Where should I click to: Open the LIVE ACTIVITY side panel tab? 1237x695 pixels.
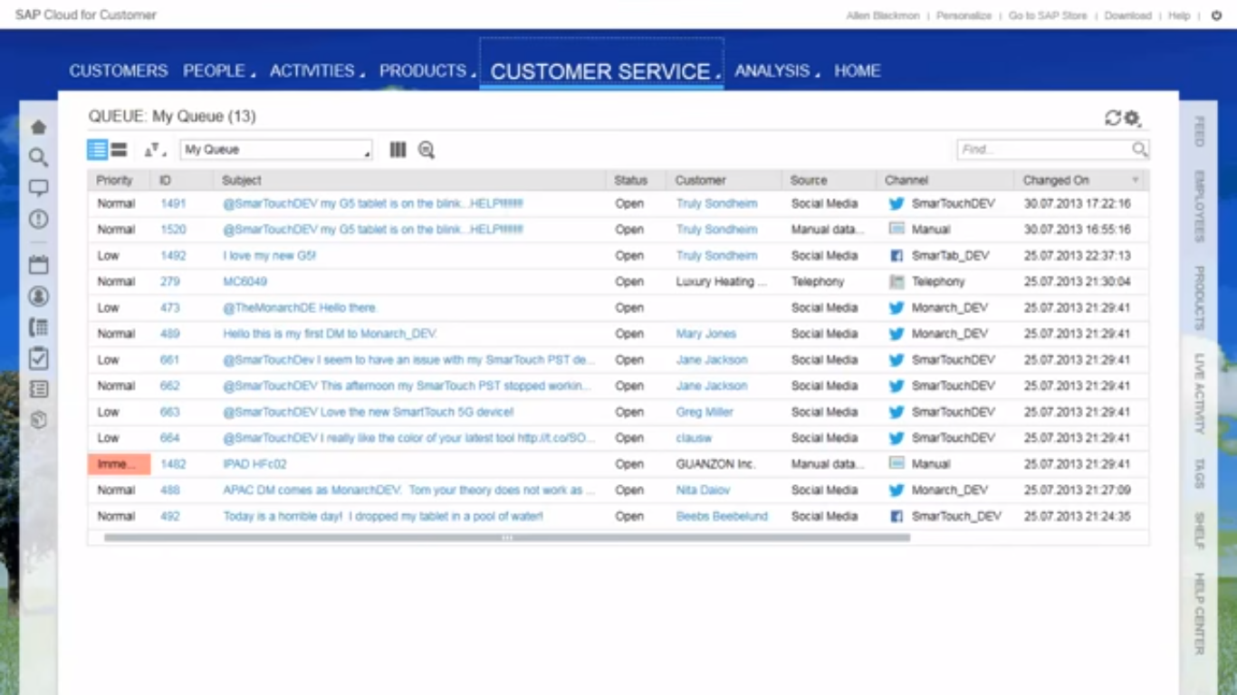click(1199, 394)
